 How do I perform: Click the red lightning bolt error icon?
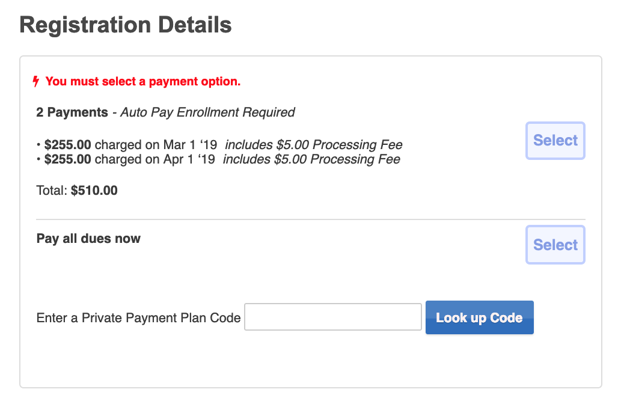(36, 81)
